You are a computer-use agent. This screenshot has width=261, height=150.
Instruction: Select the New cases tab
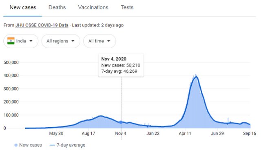click(23, 7)
